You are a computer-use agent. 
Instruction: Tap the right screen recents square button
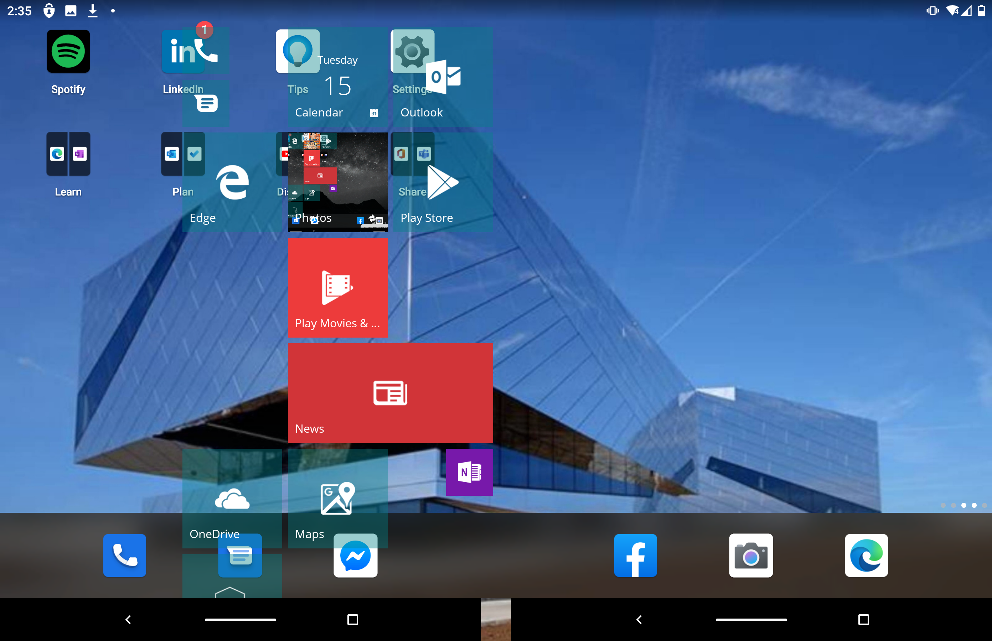[863, 619]
